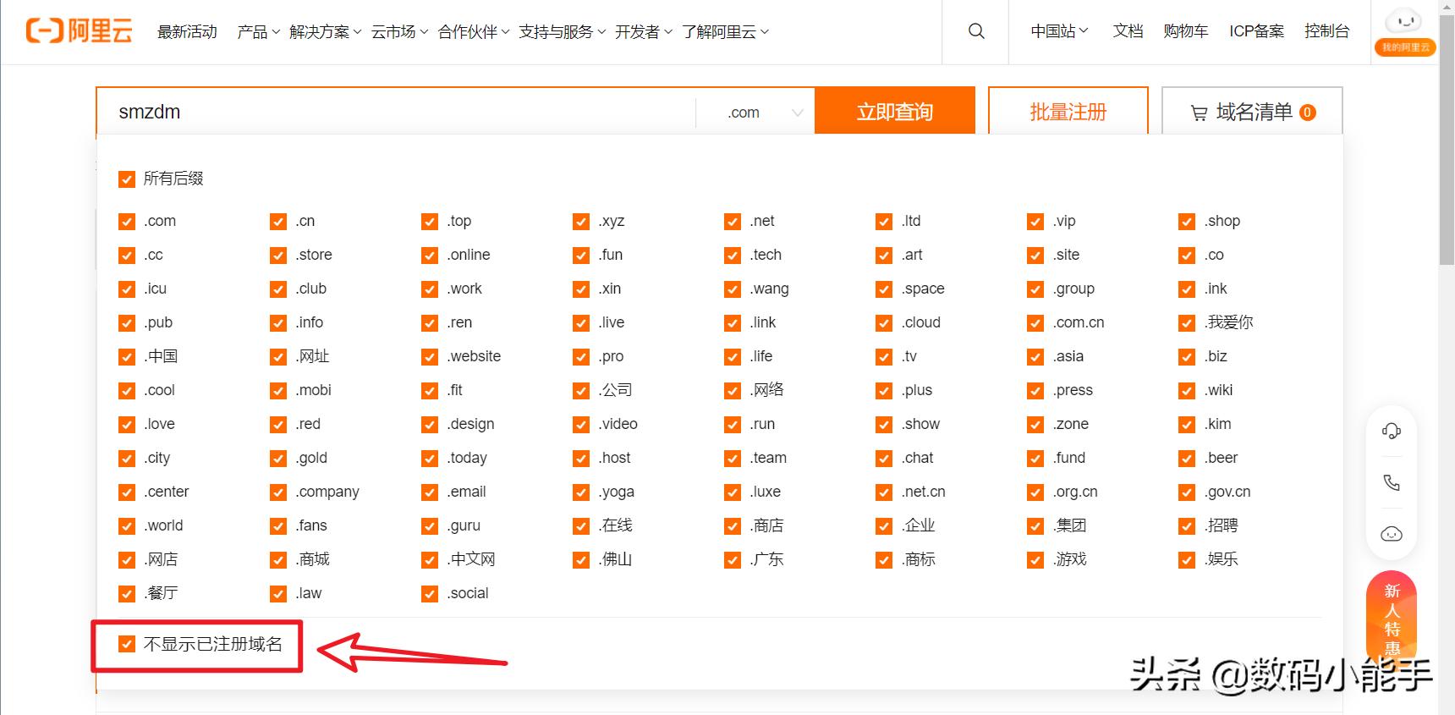Toggle the 不显示已注册域名 checkbox
1455x715 pixels.
(x=127, y=644)
